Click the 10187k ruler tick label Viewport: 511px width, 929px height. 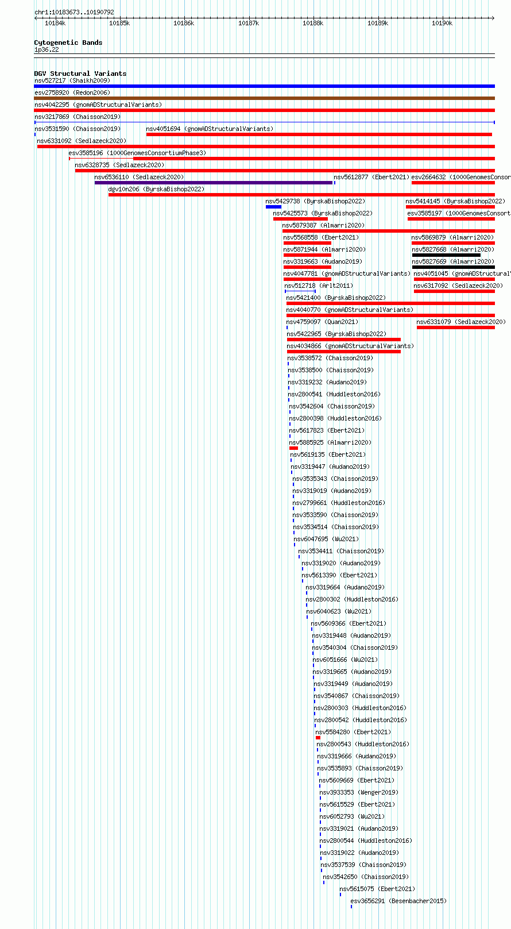click(x=249, y=23)
